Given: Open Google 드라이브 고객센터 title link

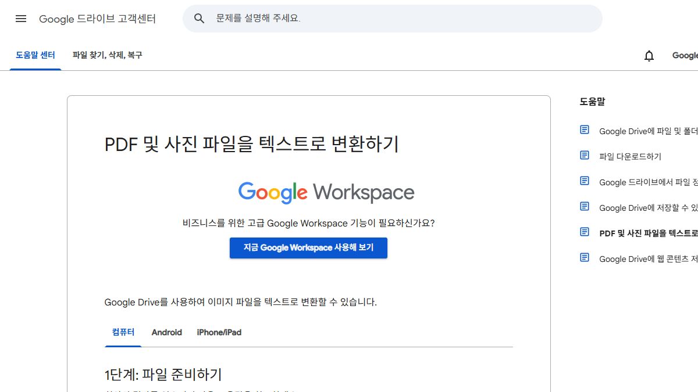Looking at the screenshot, I should pos(97,19).
